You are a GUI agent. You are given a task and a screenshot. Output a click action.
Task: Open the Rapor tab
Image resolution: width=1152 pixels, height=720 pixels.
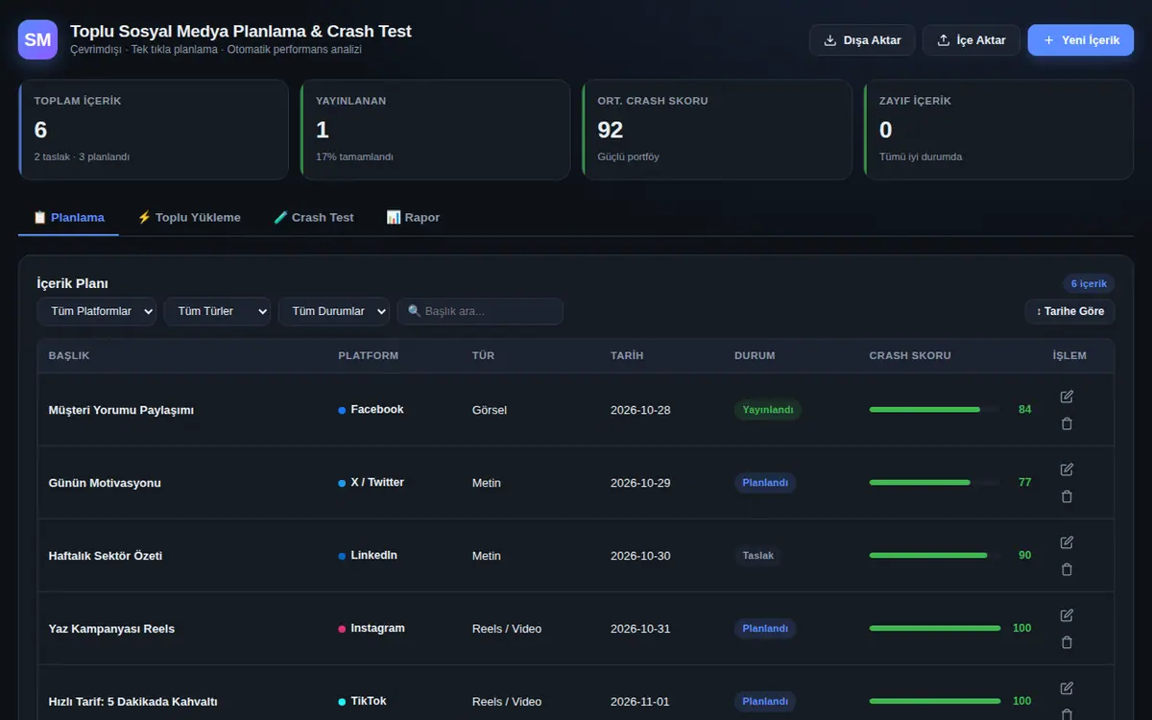pos(413,218)
